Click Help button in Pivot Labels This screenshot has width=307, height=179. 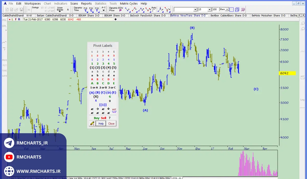click(x=101, y=124)
